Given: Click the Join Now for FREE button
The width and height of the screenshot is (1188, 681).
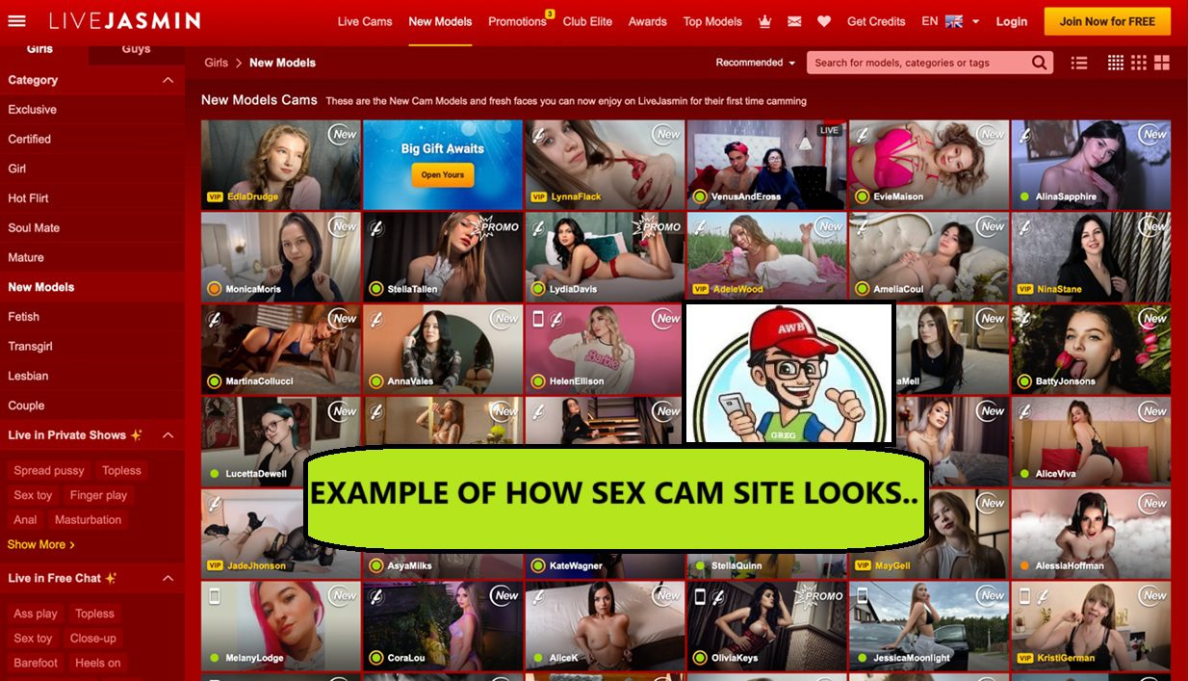Looking at the screenshot, I should pos(1107,21).
